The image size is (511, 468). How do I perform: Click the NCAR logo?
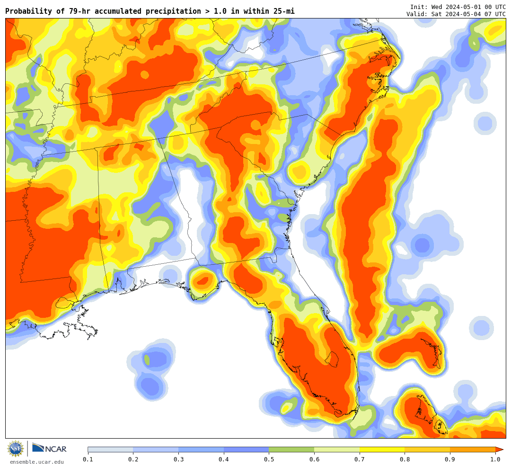tap(50, 448)
